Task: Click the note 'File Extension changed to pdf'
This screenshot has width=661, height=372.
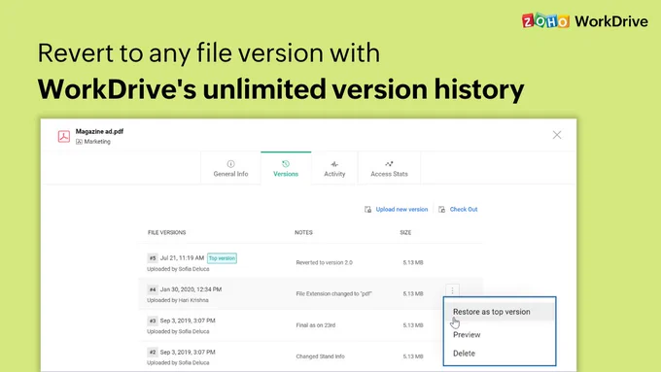Action: (333, 293)
